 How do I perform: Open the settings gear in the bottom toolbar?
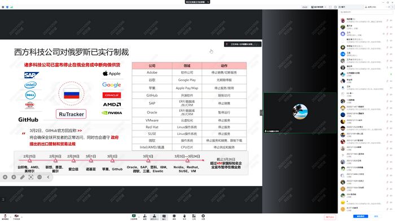(x=203, y=217)
